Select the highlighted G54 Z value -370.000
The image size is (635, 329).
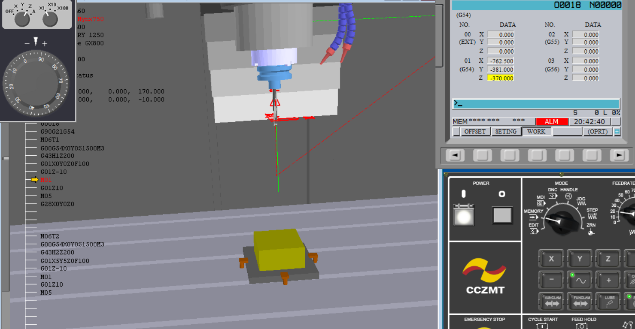coord(501,78)
